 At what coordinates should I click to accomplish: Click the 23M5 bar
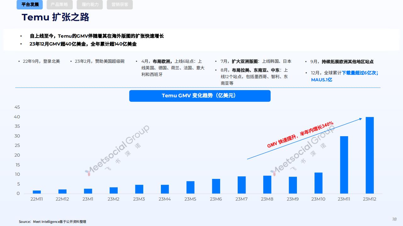click(x=190, y=187)
